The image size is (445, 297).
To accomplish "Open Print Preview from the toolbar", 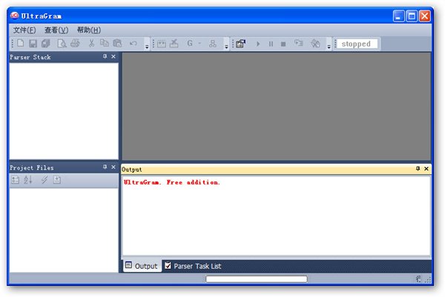I will [62, 44].
